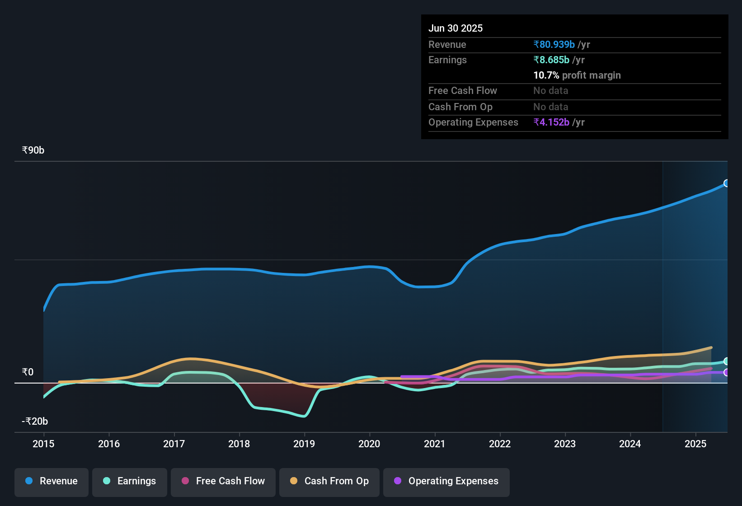742x506 pixels.
Task: Click the 2023 x-axis label
Action: pos(565,444)
